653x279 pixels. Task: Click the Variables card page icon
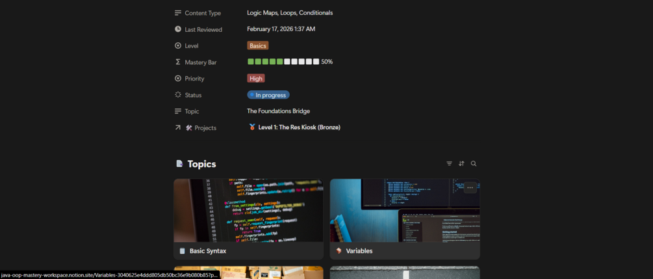(339, 251)
